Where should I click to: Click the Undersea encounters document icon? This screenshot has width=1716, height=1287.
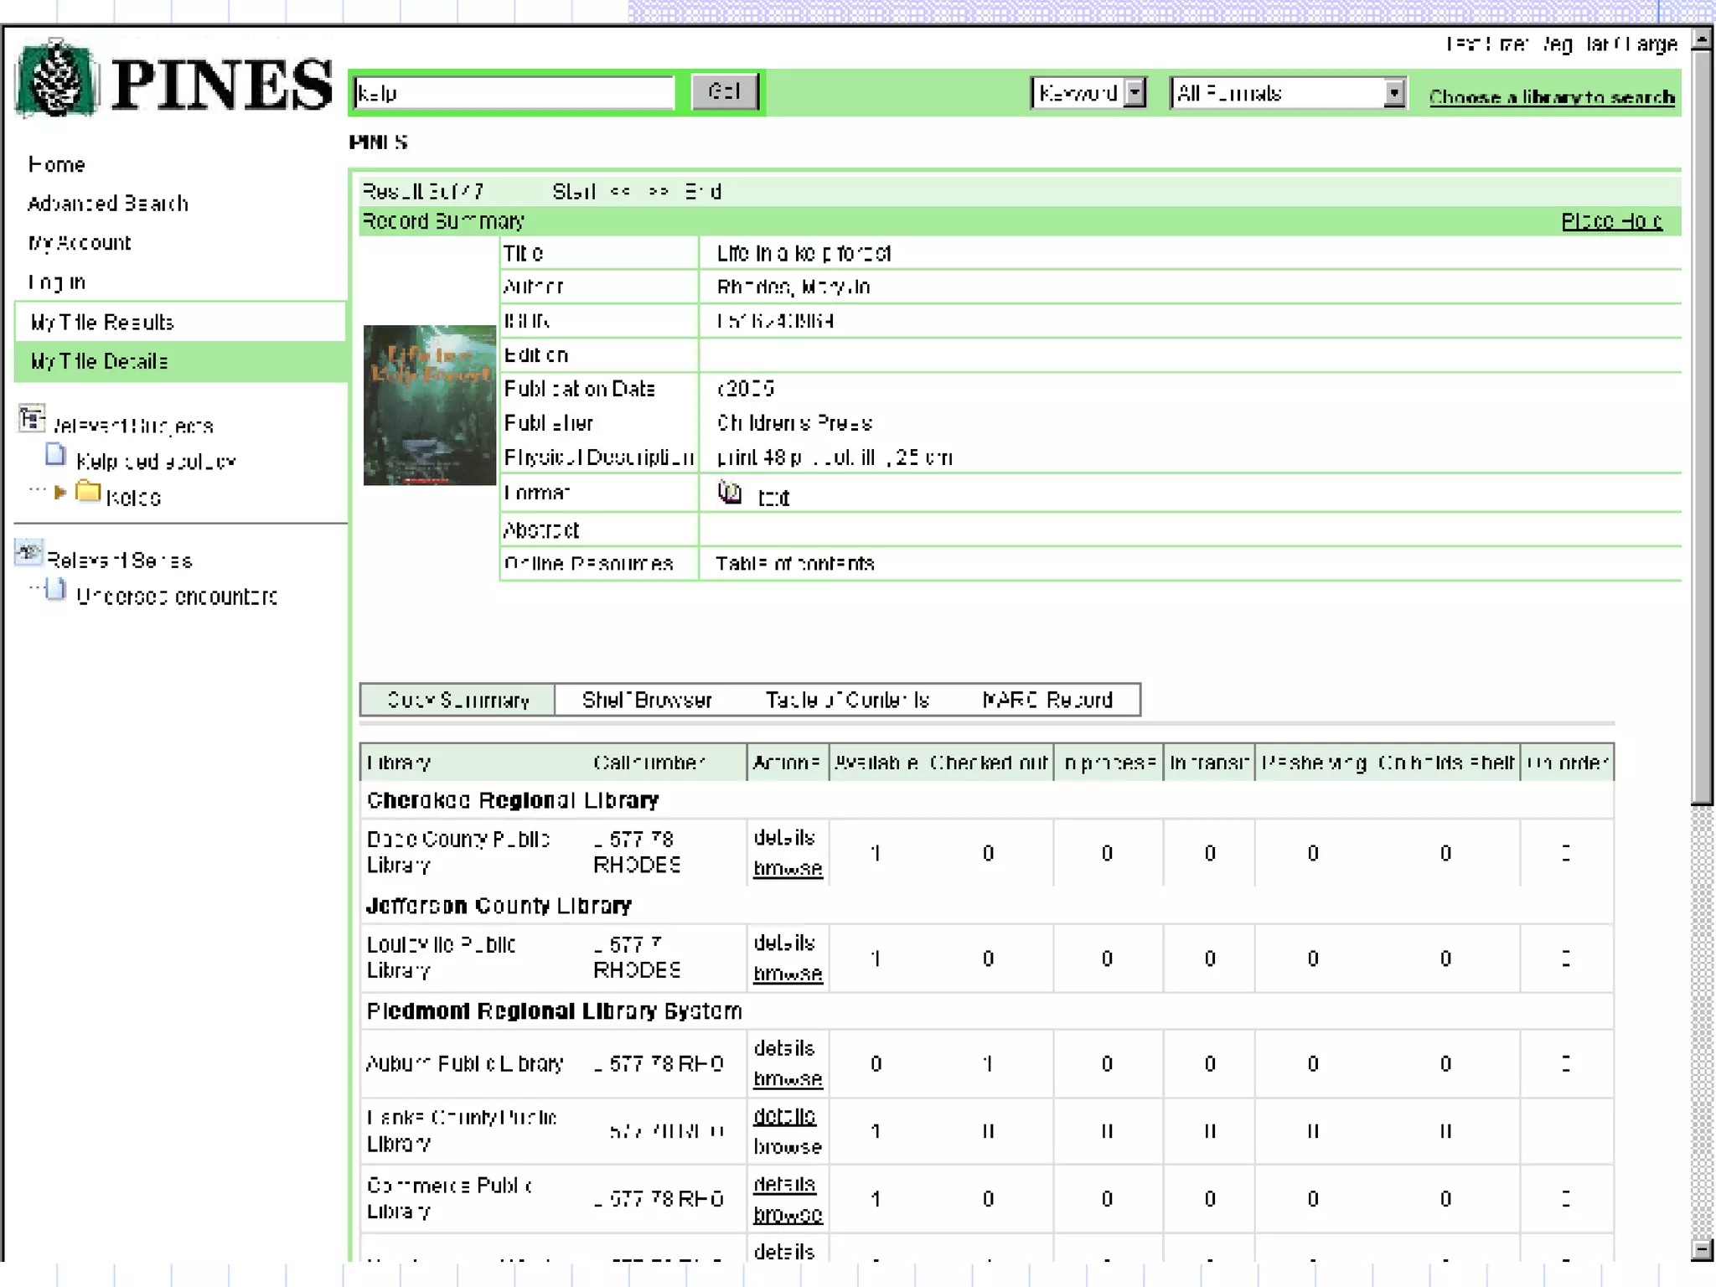(x=56, y=591)
